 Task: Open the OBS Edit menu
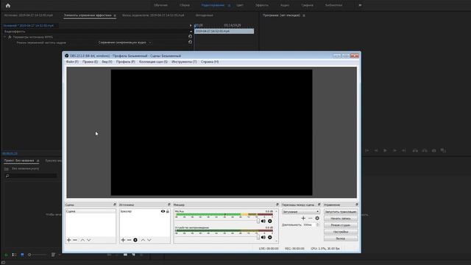pos(90,62)
